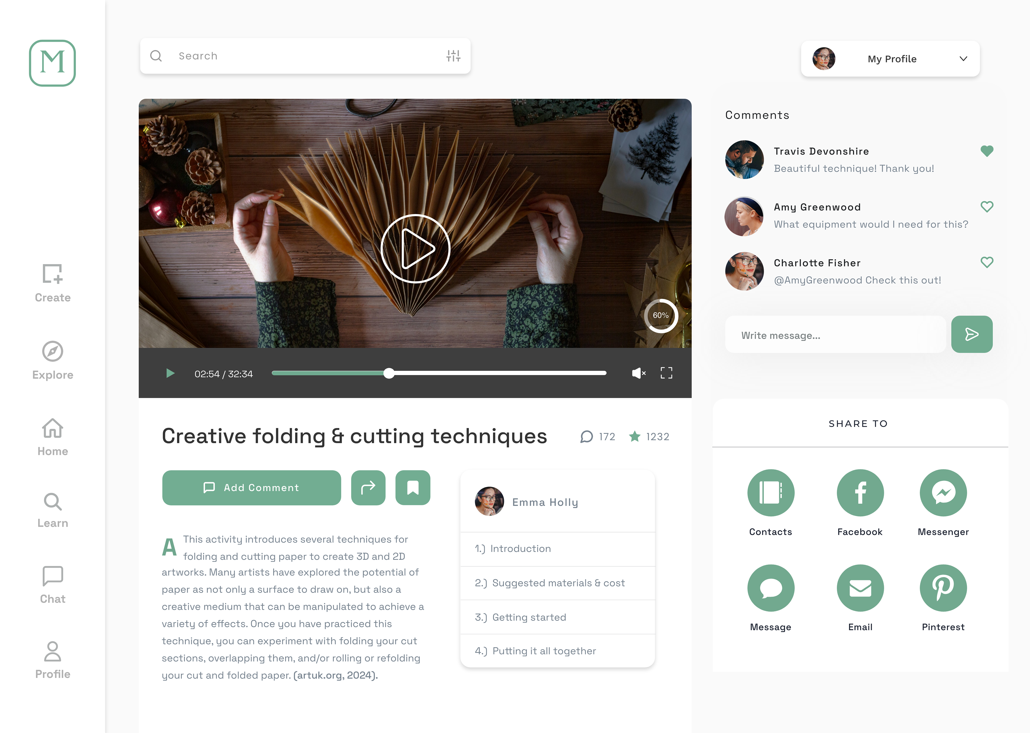Viewport: 1030px width, 733px height.
Task: Click the Add Comment button
Action: tap(251, 487)
